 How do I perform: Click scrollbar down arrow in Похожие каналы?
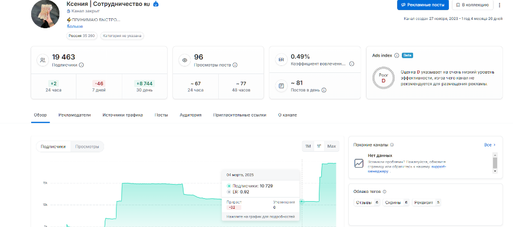tap(495, 171)
